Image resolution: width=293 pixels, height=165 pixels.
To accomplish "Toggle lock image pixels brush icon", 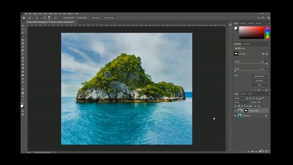I will coord(242,106).
